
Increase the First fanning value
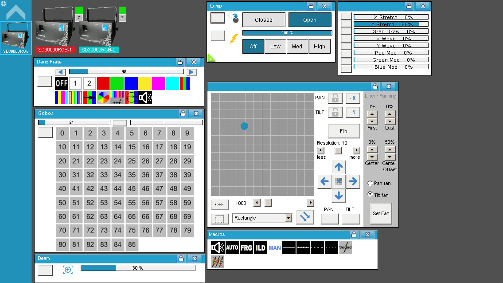point(372,114)
